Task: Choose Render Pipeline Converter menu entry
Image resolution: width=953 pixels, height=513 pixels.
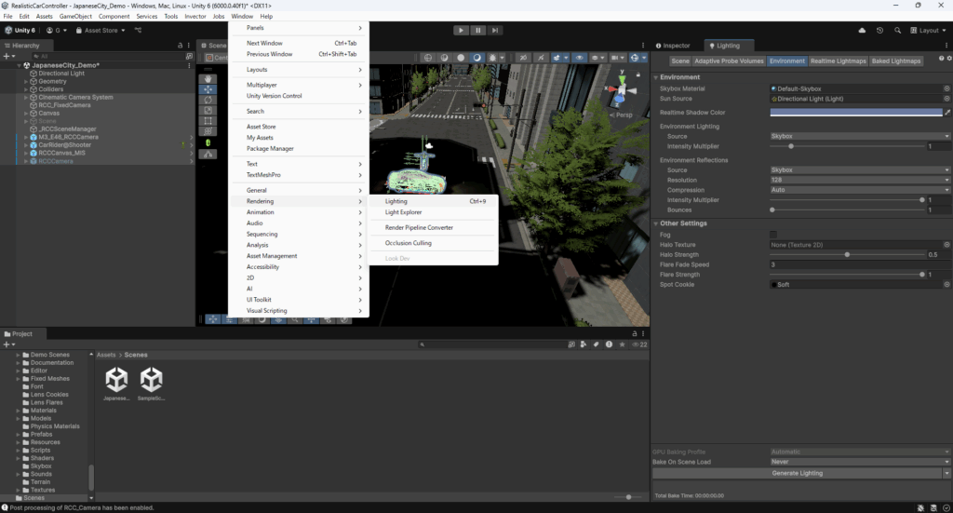Action: [x=434, y=227]
